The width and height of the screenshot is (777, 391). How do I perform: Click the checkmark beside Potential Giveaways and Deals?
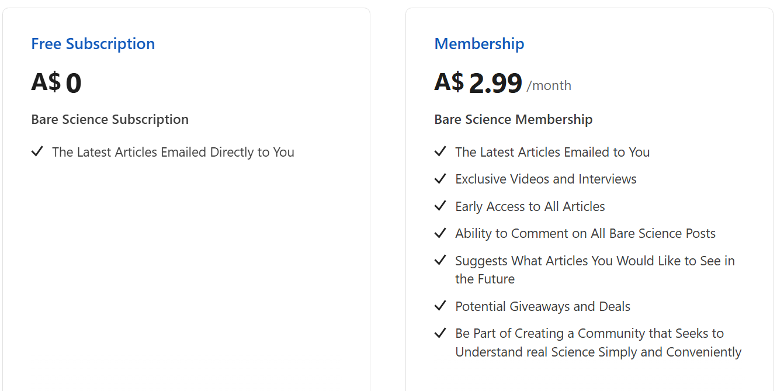[440, 306]
